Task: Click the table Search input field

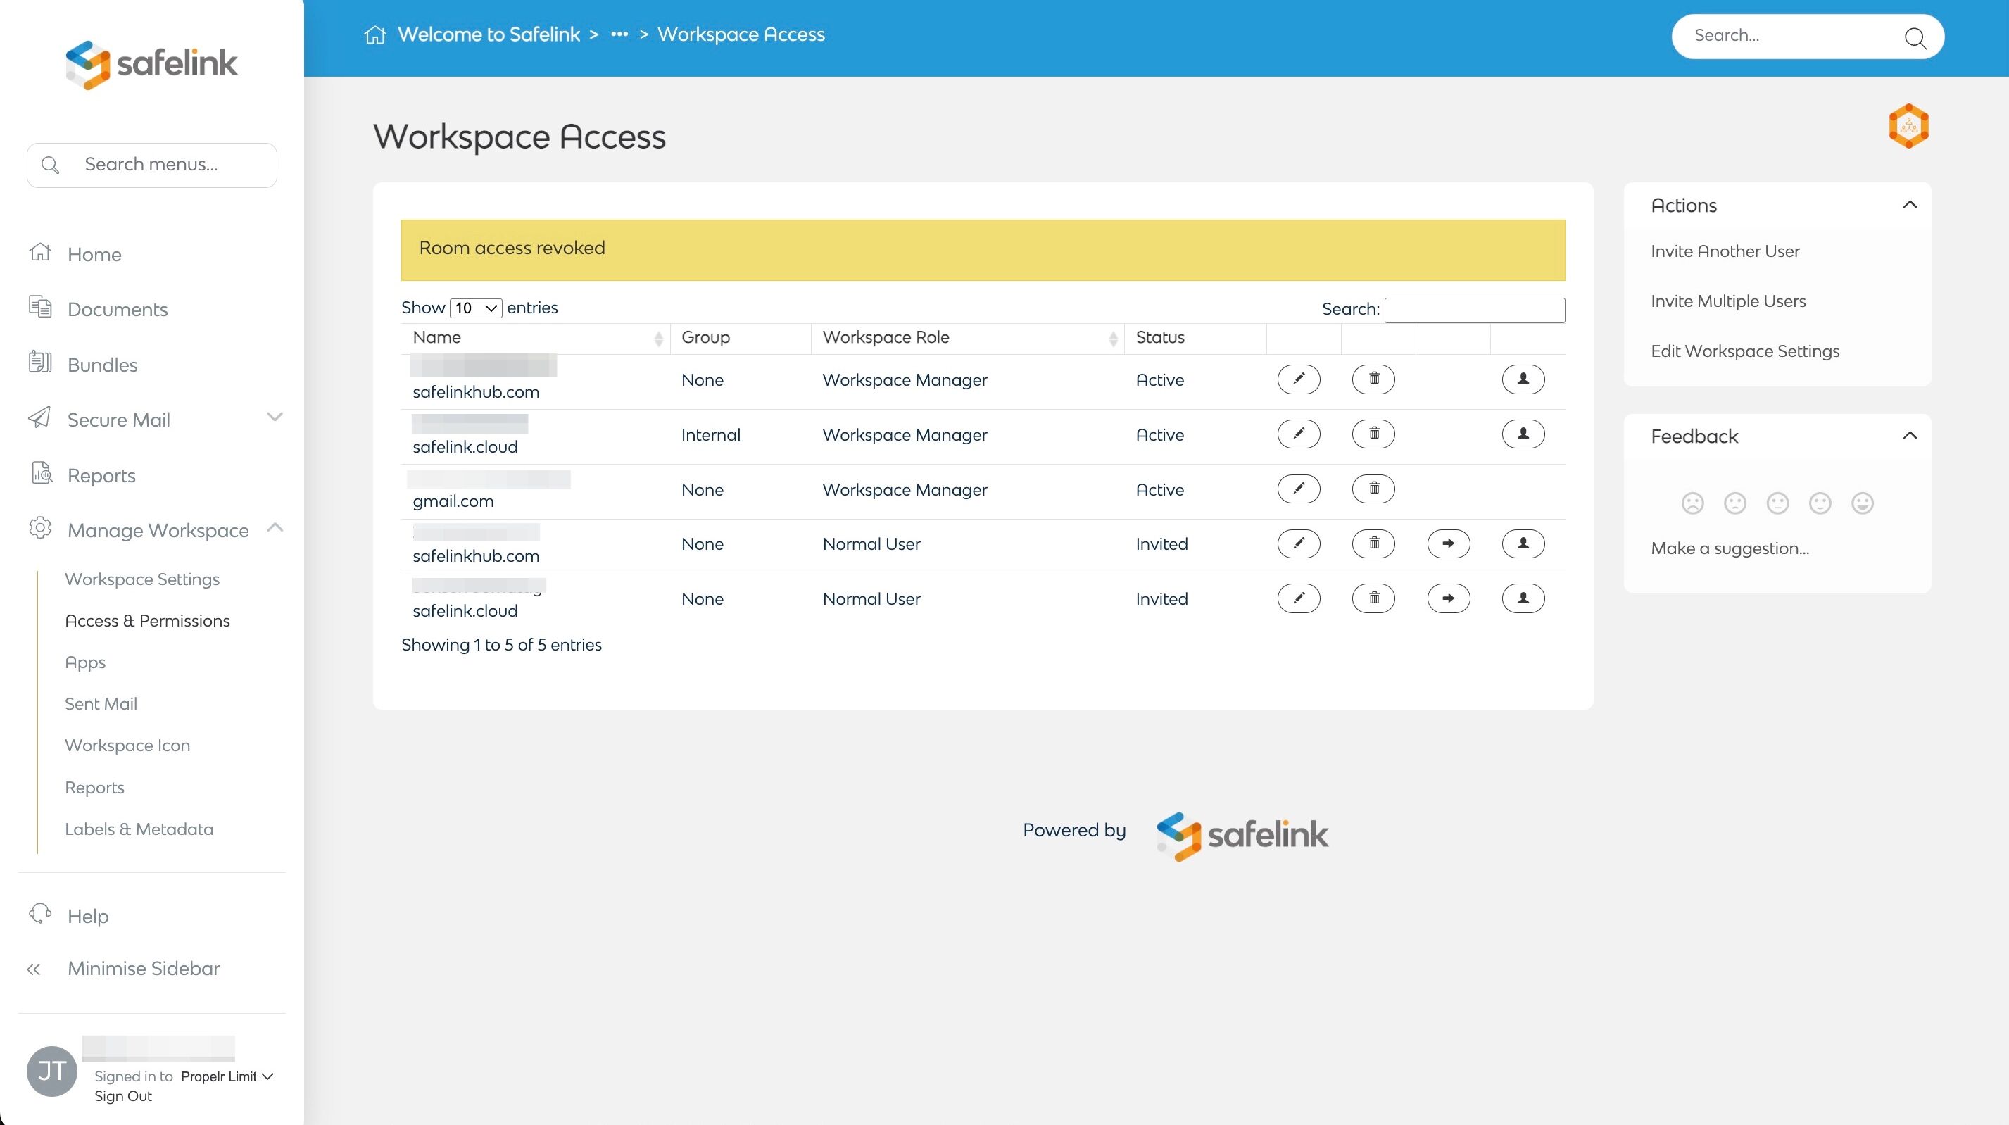Action: click(x=1474, y=310)
